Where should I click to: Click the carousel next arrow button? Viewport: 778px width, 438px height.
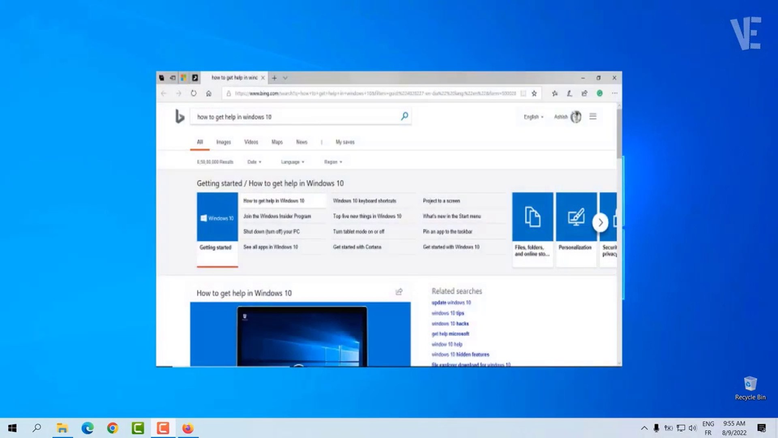tap(601, 222)
